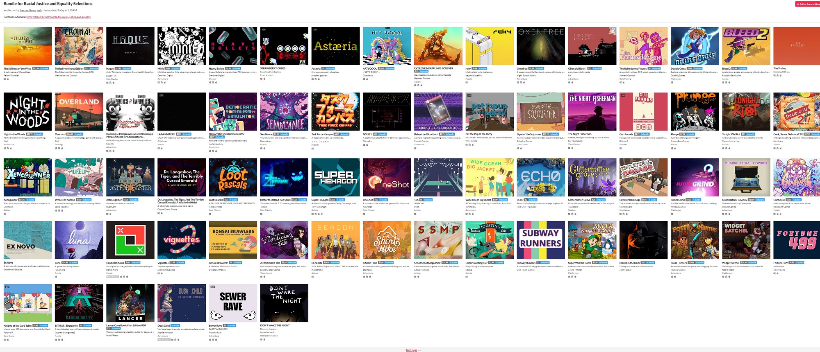The image size is (820, 352).
Task: Click Melsonian Arts Council author name
Action: point(66,76)
